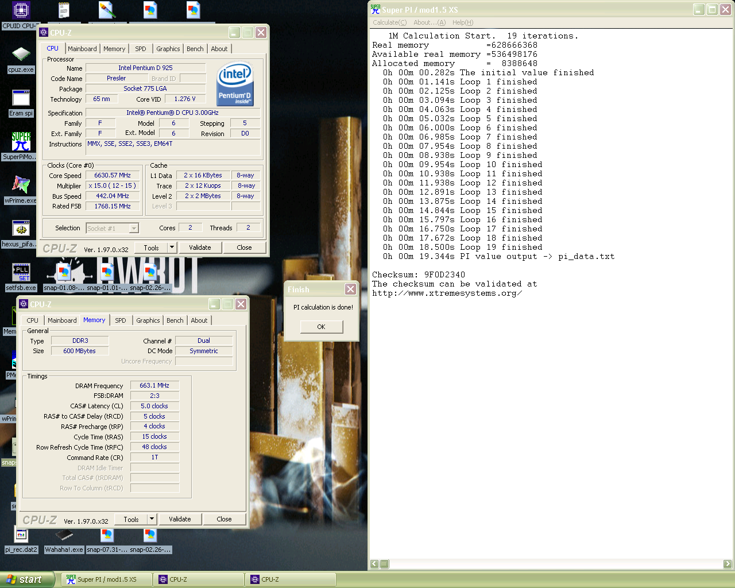Switch to Super PI taskbar button

[107, 579]
